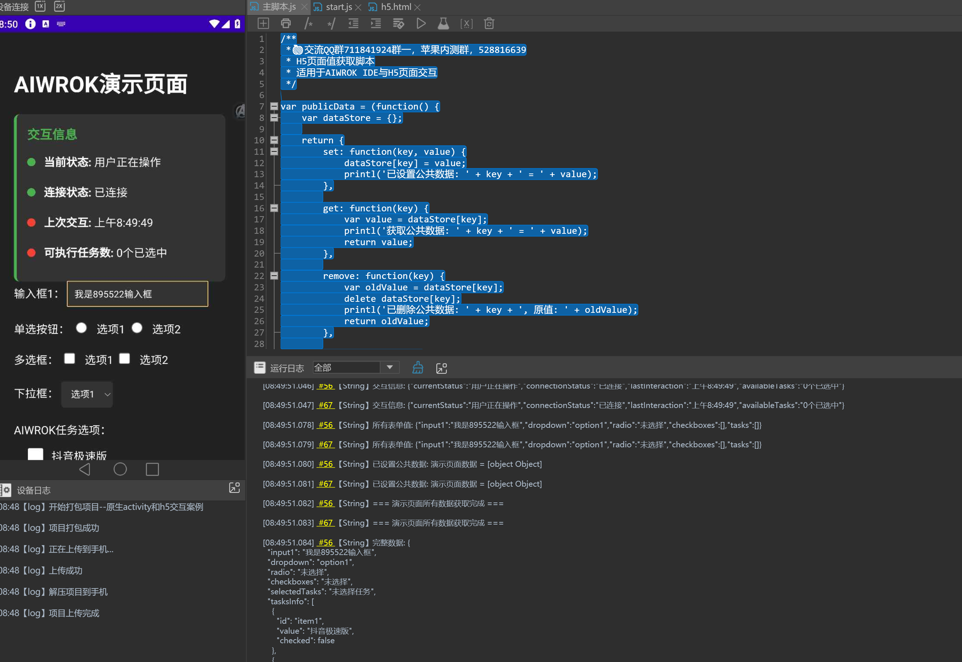The width and height of the screenshot is (962, 662).
Task: Open log source link #67 at 08:49:51.047
Action: click(326, 405)
